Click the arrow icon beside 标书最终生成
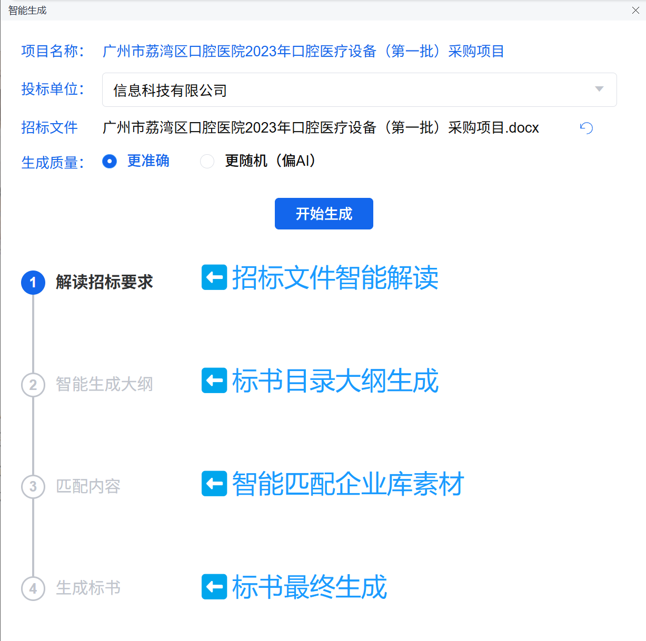The width and height of the screenshot is (646, 641). click(214, 586)
